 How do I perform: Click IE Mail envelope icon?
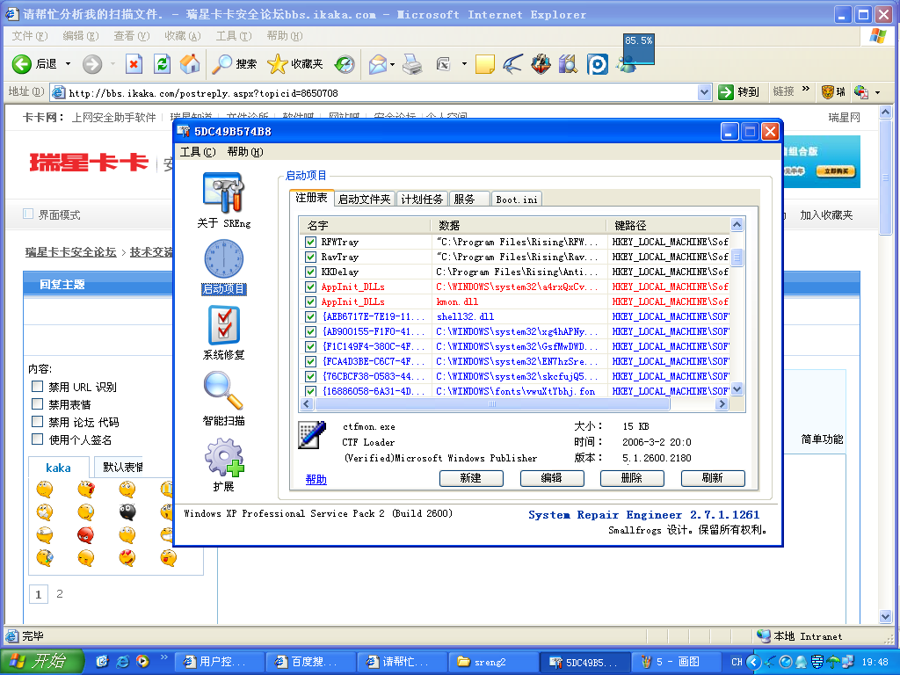(378, 63)
